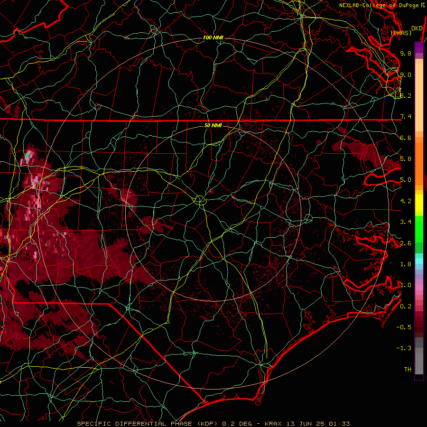The image size is (427, 427).
Task: Click the 1.8 value on the scale
Action: (x=406, y=264)
